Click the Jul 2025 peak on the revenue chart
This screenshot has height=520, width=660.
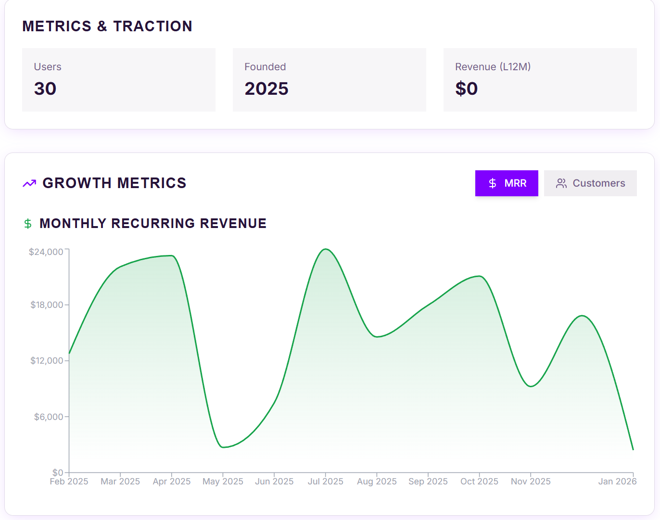click(326, 250)
